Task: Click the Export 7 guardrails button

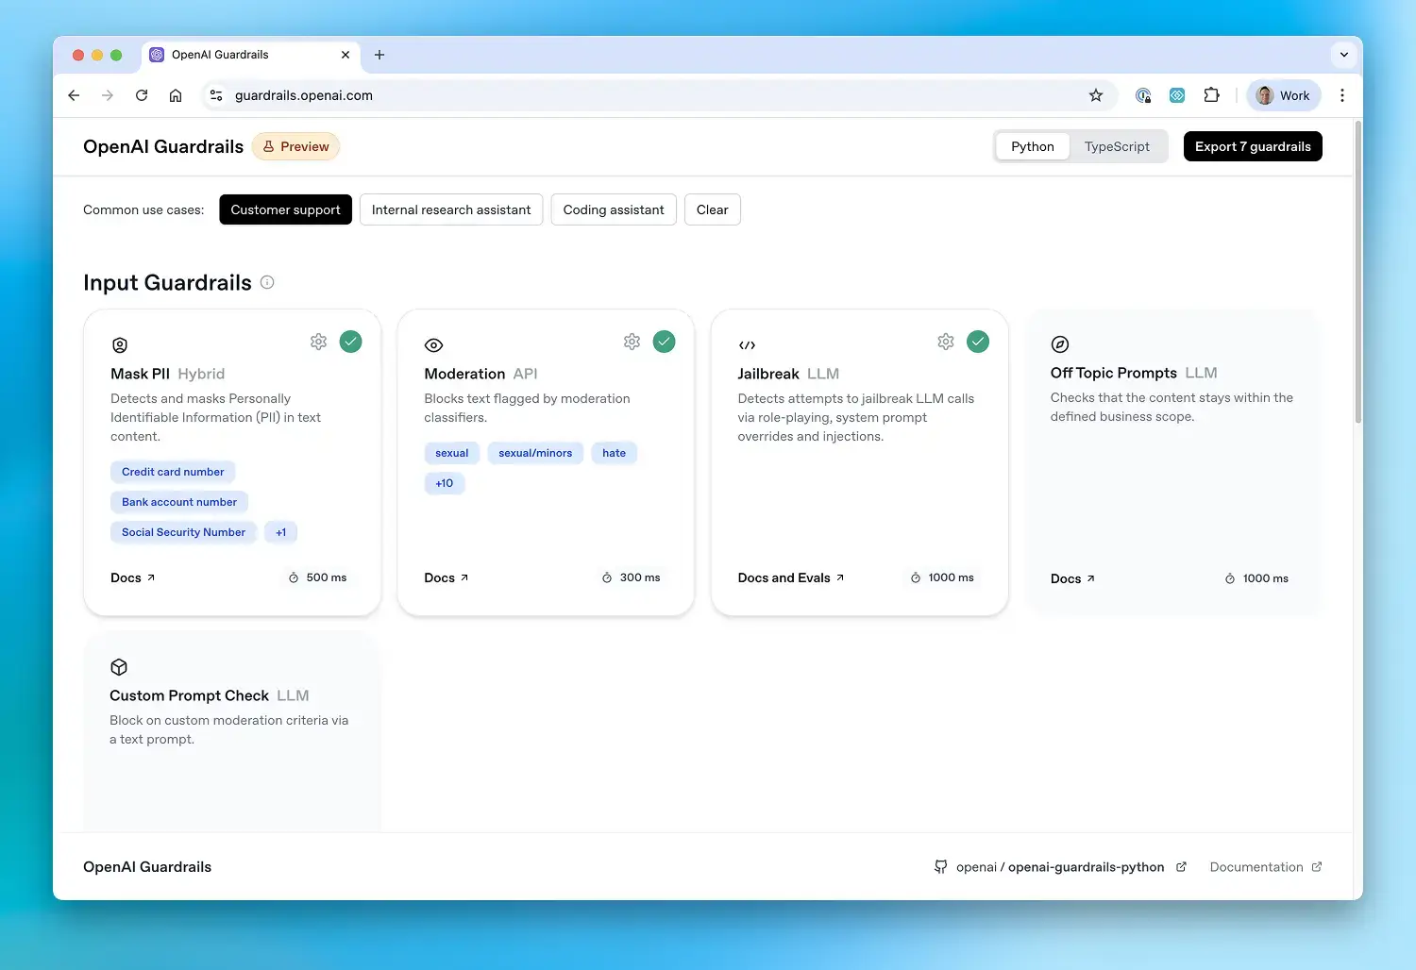Action: (x=1253, y=146)
